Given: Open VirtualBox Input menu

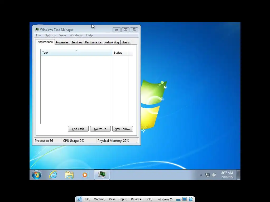Looking at the screenshot, I should [123, 199].
